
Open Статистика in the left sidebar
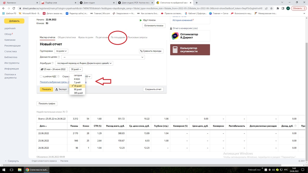(x=11, y=52)
